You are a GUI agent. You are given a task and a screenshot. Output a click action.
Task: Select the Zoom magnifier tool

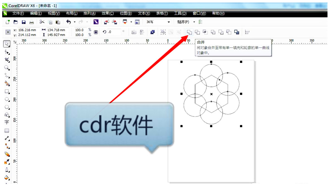coord(7,68)
